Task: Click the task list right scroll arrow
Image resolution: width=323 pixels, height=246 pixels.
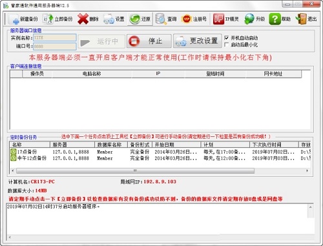Action: coord(307,170)
